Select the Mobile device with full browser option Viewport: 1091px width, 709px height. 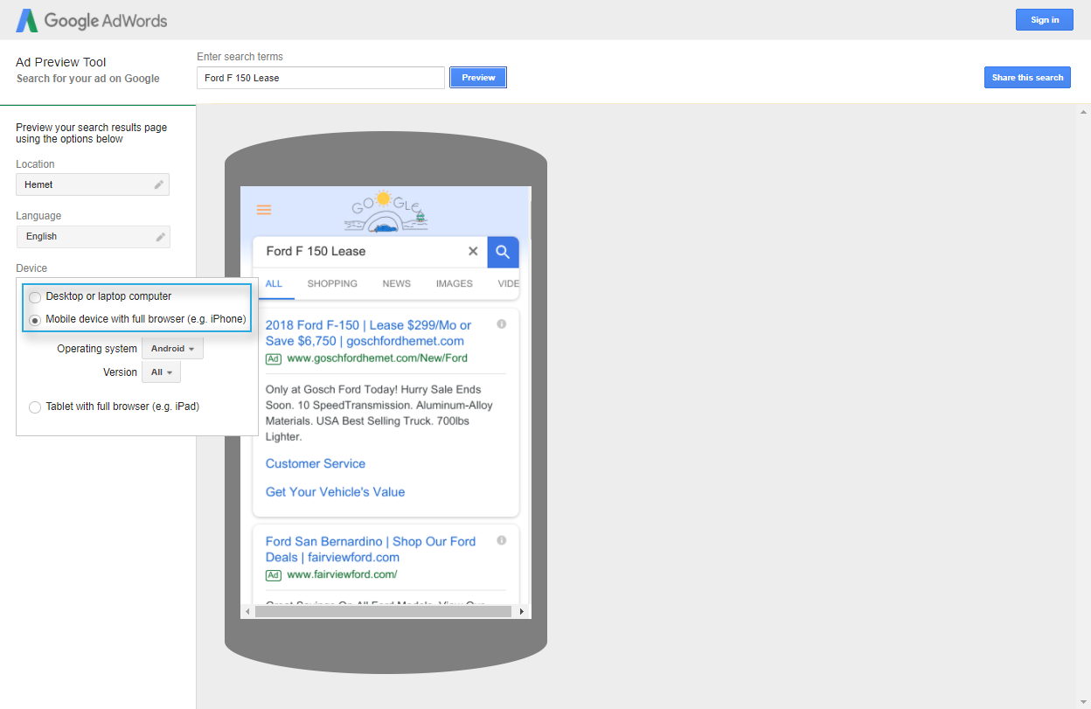(34, 319)
